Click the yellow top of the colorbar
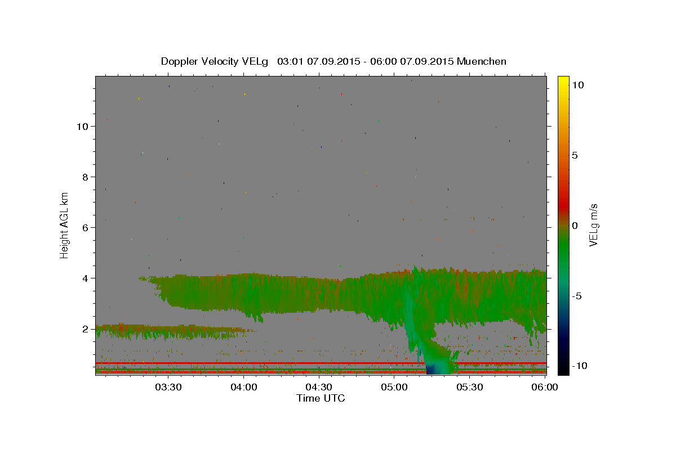 point(563,82)
